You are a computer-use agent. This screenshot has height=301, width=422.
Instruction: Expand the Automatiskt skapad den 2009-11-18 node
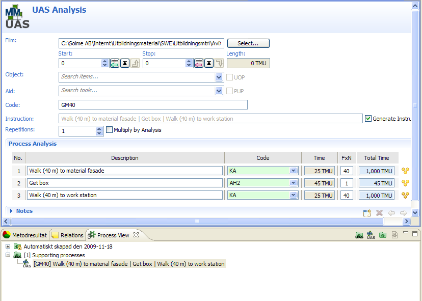click(x=8, y=247)
